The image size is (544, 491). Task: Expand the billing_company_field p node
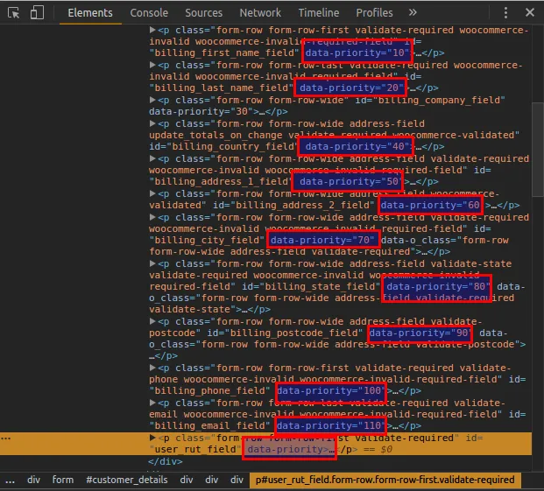point(152,100)
